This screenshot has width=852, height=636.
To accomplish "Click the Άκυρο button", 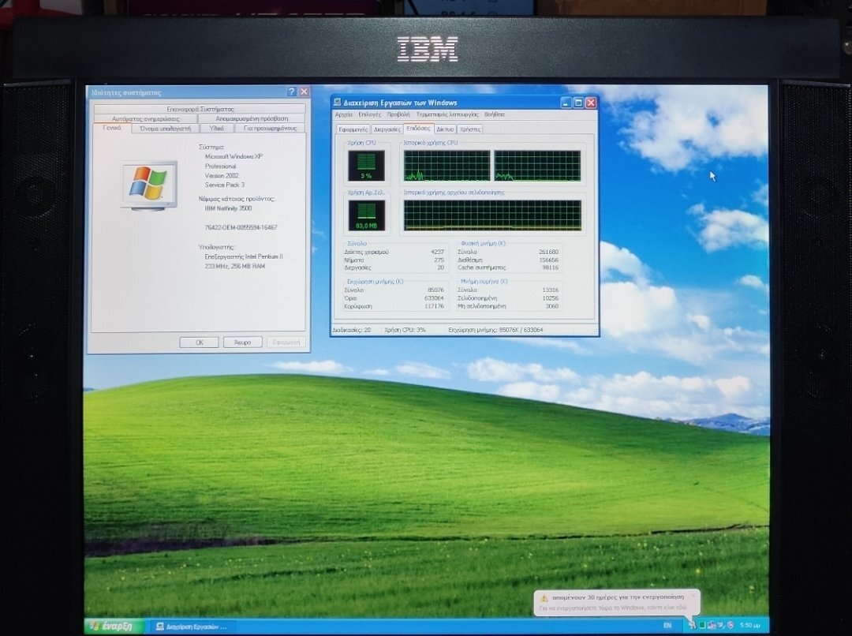I will point(242,342).
